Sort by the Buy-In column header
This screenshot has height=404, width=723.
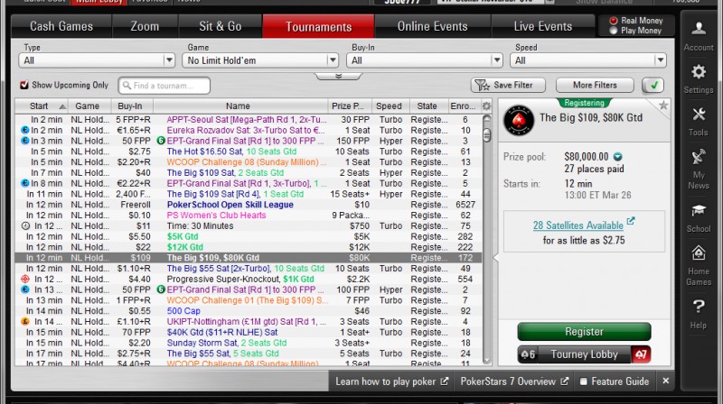tap(130, 106)
